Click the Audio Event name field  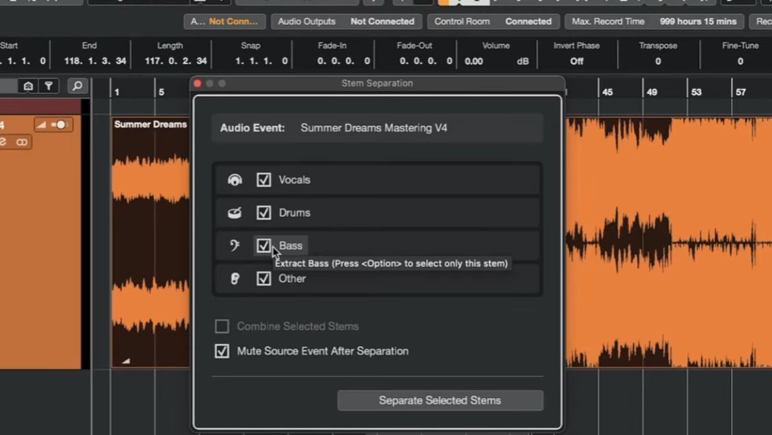point(377,128)
